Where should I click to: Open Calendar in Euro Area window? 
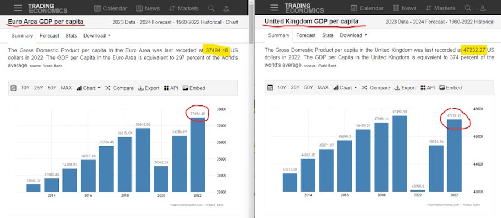point(110,9)
